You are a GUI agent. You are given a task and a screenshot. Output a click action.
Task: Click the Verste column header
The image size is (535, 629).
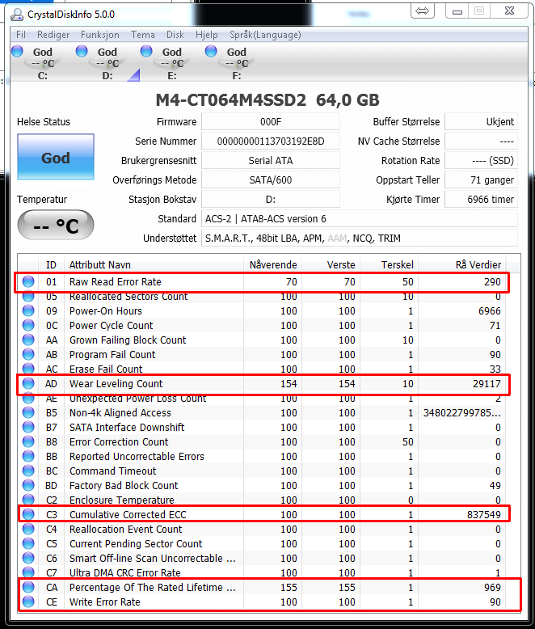331,264
